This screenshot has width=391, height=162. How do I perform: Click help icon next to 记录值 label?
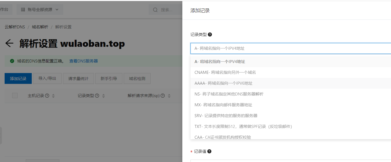(x=209, y=151)
